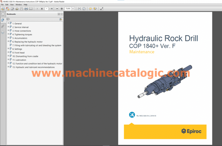Select bookmark '8. Settings'
Screen dimensions: 222x146
pos(17,49)
